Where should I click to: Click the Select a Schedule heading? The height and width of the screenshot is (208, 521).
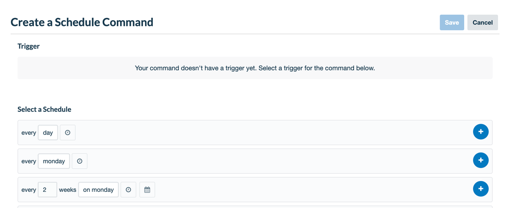[x=44, y=109]
